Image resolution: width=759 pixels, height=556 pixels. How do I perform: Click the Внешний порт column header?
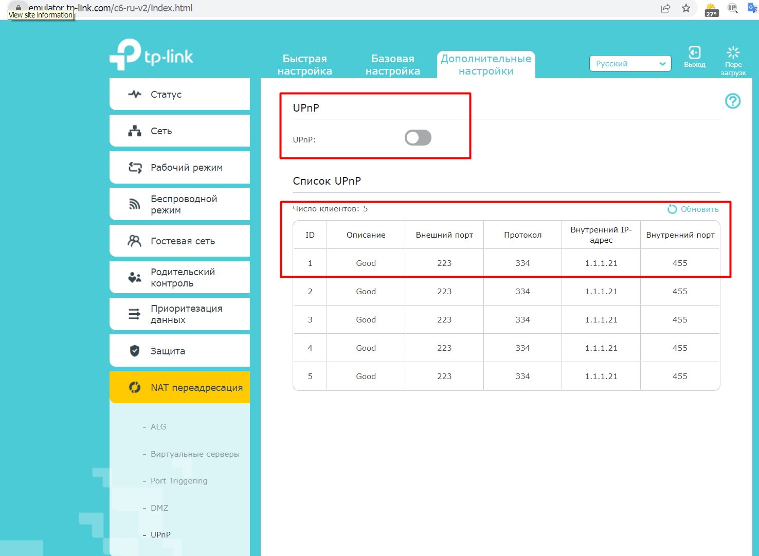444,235
